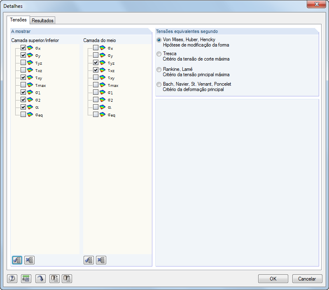The width and height of the screenshot is (329, 290).
Task: Click deselect-all icon under Camada do meio
Action: click(x=101, y=260)
